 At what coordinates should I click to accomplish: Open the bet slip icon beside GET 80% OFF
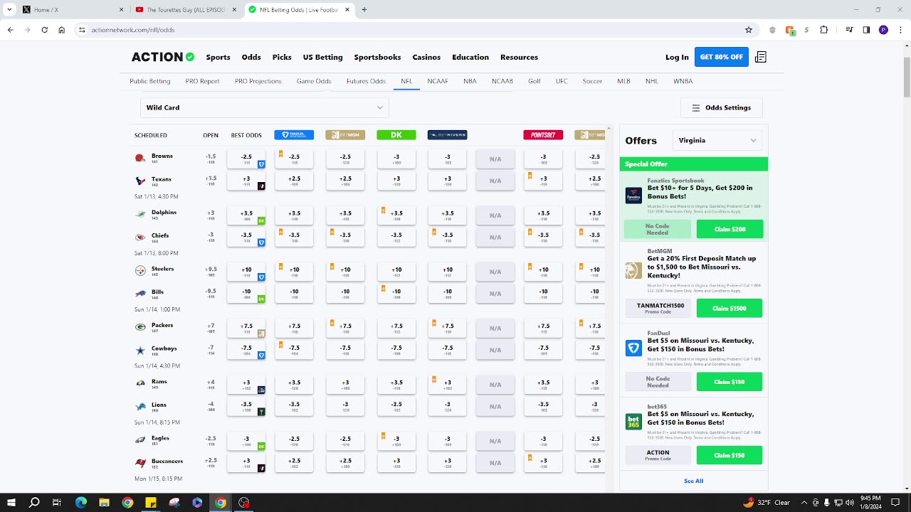(x=761, y=57)
